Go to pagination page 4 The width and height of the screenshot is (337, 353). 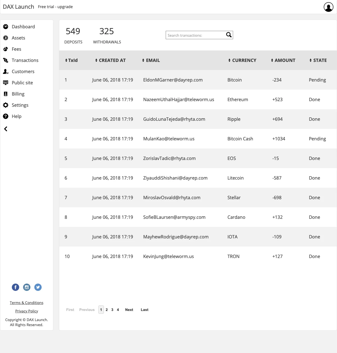point(118,310)
